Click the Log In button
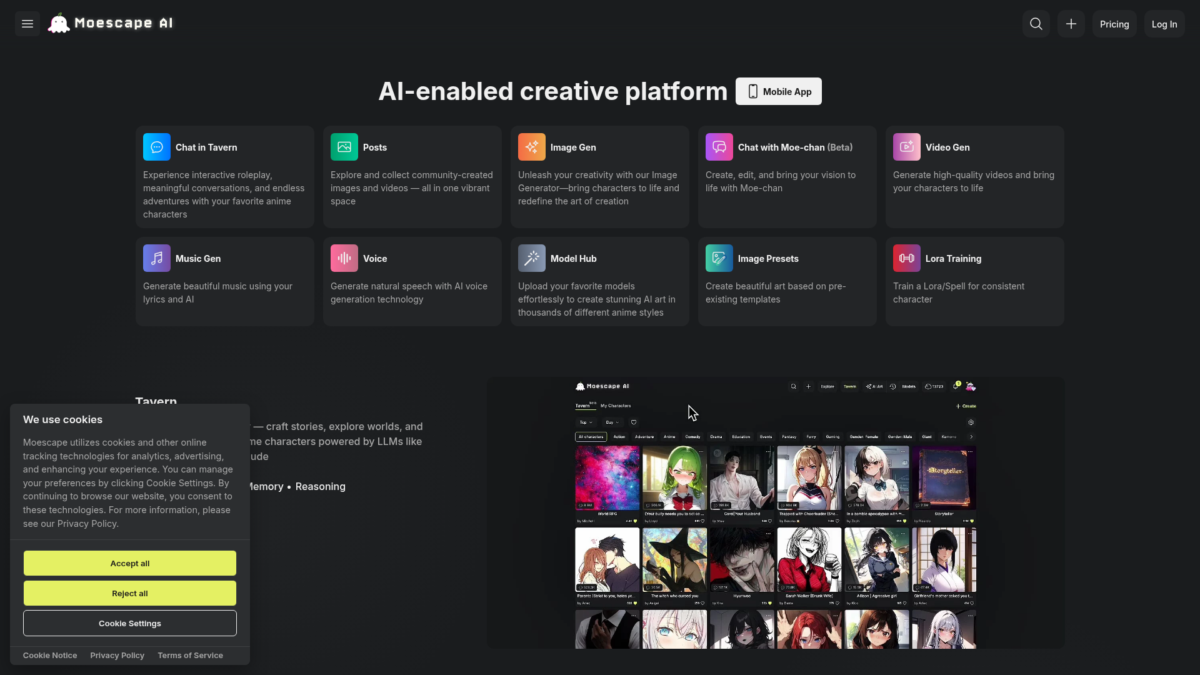Screen dimensions: 1200x675 click(1164, 24)
